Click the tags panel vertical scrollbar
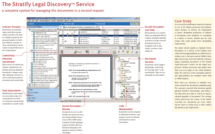 (x=139, y=69)
